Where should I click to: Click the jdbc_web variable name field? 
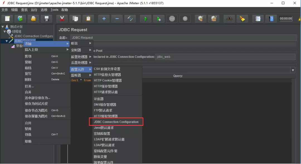click(225, 57)
